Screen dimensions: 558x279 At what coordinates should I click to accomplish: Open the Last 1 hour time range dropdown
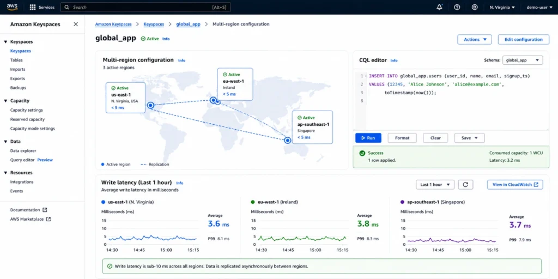pyautogui.click(x=435, y=185)
